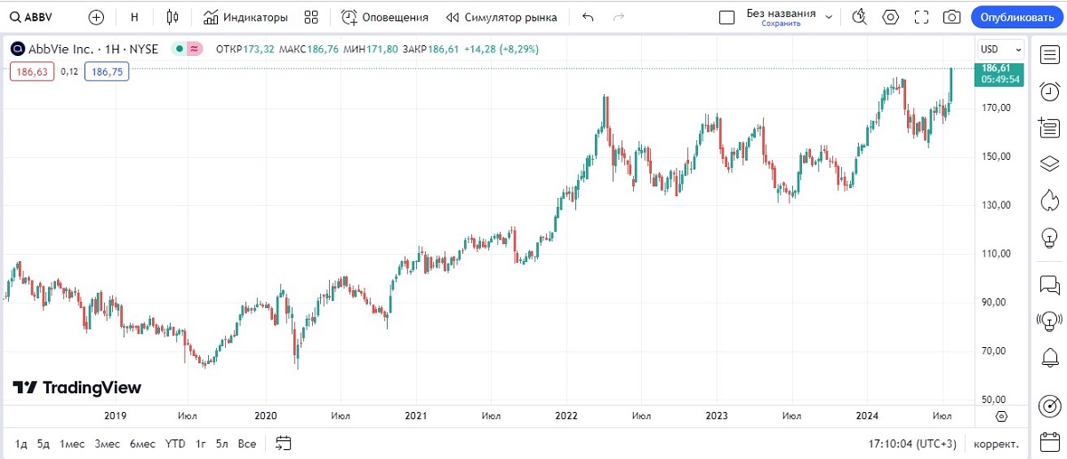Open the Н time interval selector
This screenshot has height=459, width=1067.
(x=134, y=17)
